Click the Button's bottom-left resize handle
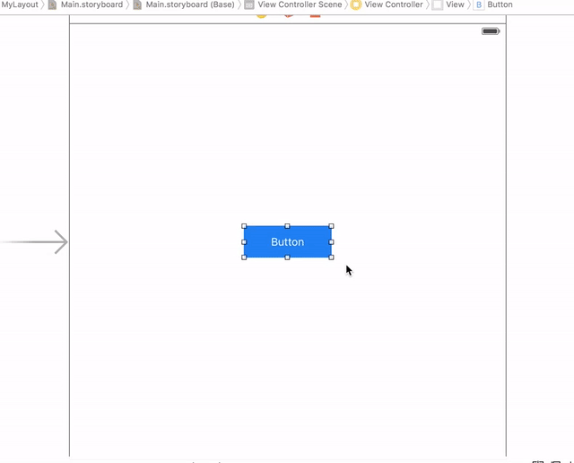Viewport: 574px width, 463px height. 244,258
